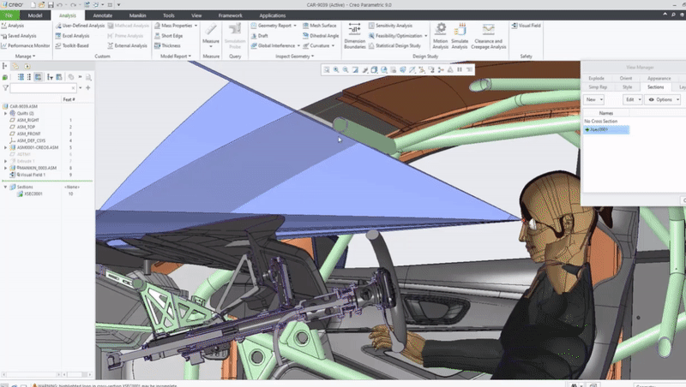Open the Mass Properties dropdown
Image resolution: width=686 pixels, height=387 pixels.
[x=175, y=26]
